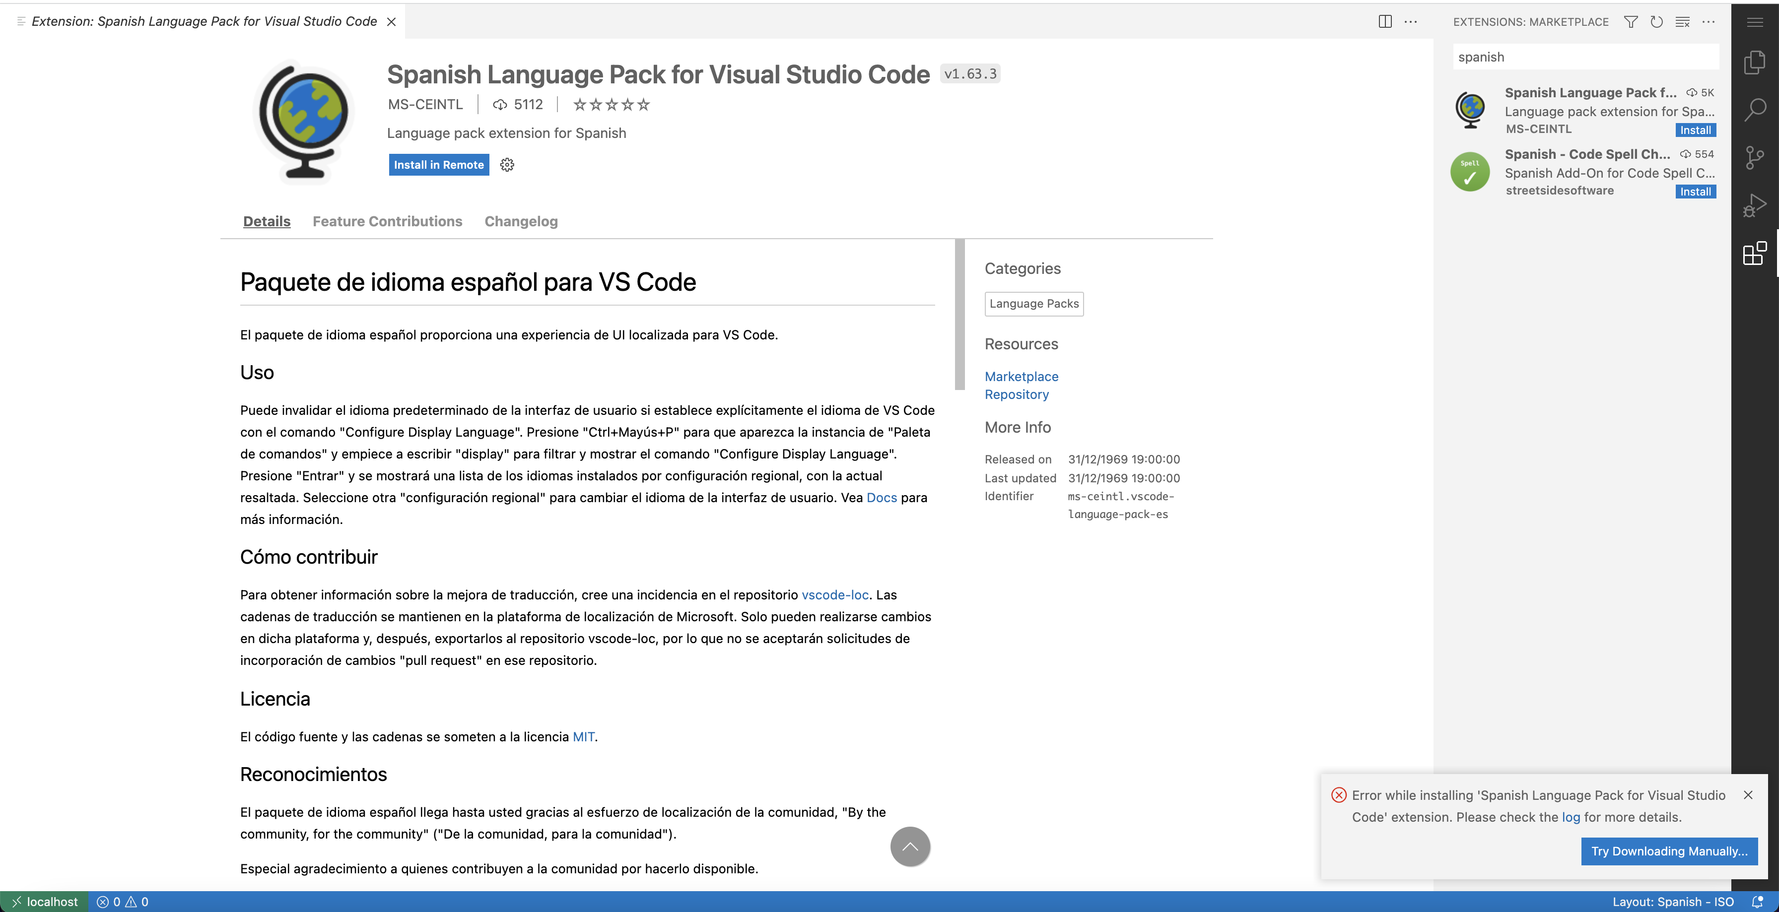
Task: Open the vscode-loc repository link
Action: click(x=835, y=595)
